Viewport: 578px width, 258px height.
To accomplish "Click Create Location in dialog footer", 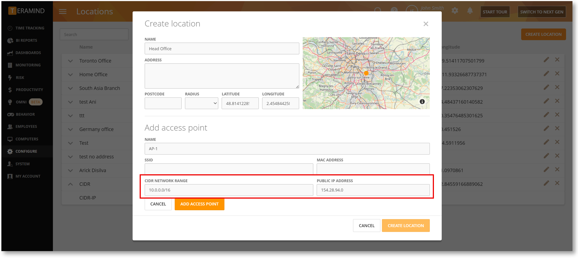I will [x=405, y=226].
